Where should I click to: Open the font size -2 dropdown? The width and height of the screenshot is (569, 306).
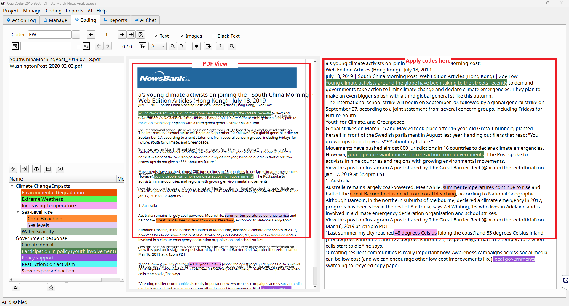(157, 46)
